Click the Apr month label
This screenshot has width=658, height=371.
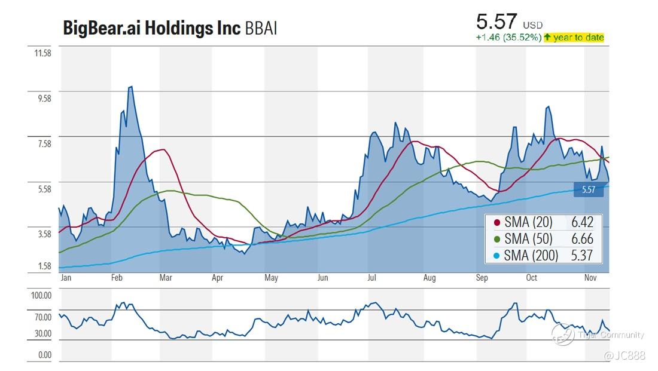(217, 278)
